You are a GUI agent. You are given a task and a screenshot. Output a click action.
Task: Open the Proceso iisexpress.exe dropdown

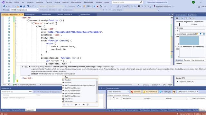point(24,10)
